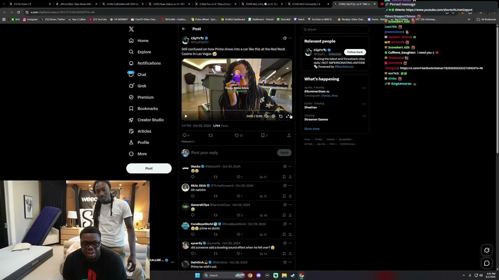Open Notifications in the sidebar
Image resolution: width=499 pixels, height=280 pixels.
click(x=145, y=63)
